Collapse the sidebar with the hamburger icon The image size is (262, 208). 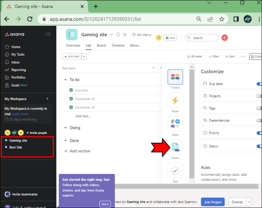click(48, 35)
